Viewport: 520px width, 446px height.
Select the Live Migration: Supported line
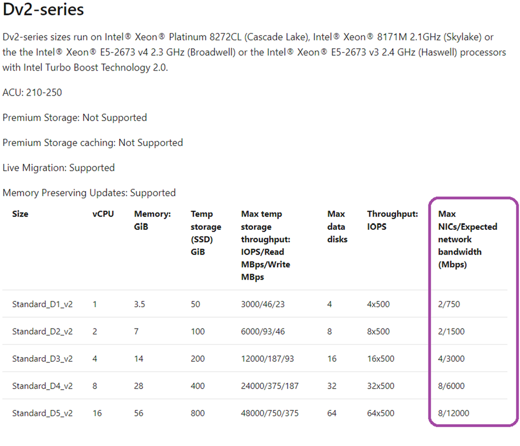pos(58,168)
